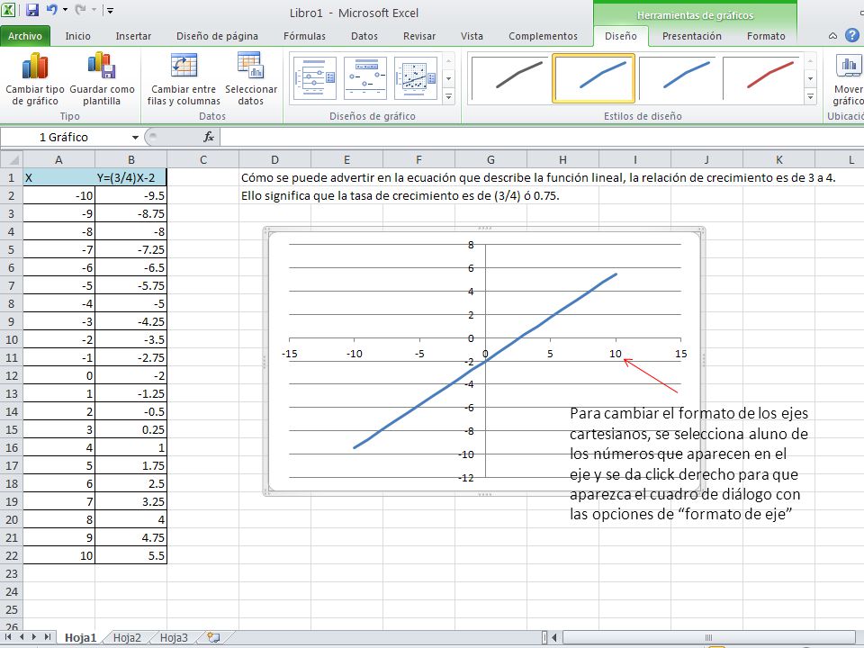Open the Excel application icon menu
This screenshot has height=648, width=864.
point(8,9)
